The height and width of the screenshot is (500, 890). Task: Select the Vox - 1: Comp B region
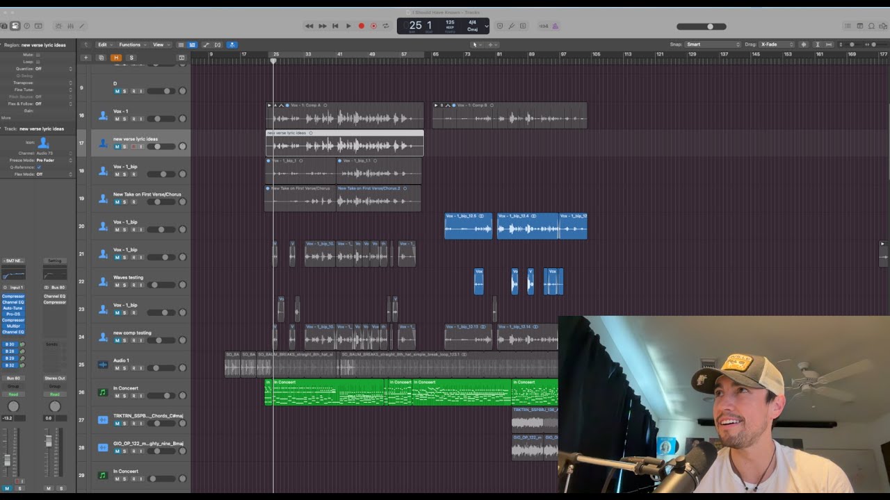pyautogui.click(x=510, y=116)
